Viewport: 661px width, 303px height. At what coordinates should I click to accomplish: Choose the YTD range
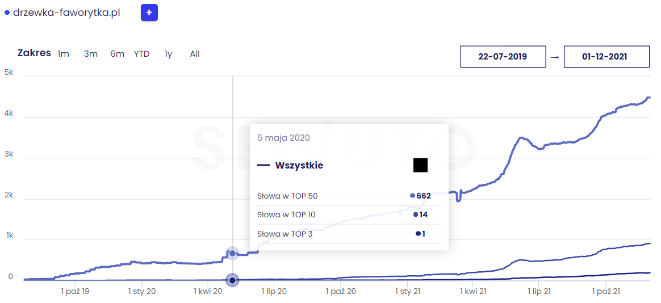coord(141,54)
